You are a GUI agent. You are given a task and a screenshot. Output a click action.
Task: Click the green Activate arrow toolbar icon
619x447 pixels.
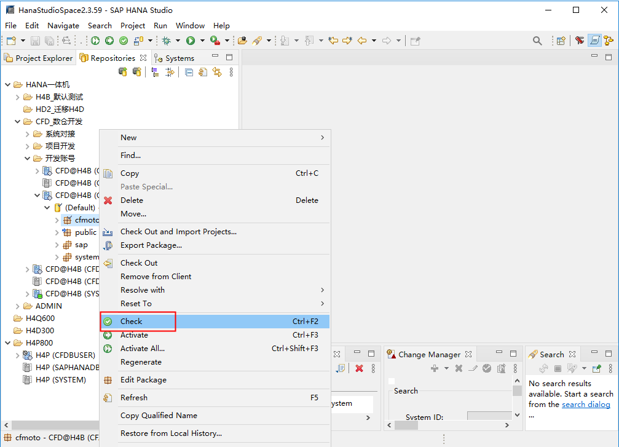tap(109, 41)
